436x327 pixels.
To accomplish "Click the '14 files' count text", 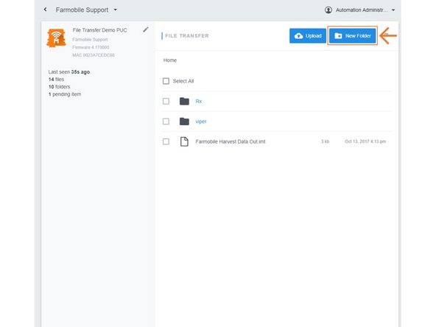I will 56,80.
